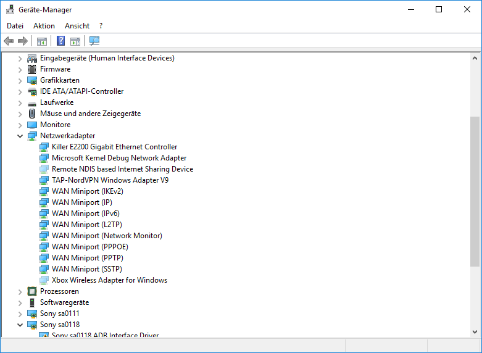The height and width of the screenshot is (353, 482).
Task: Click the greyed Remote NDIS device icon
Action: pyautogui.click(x=44, y=169)
